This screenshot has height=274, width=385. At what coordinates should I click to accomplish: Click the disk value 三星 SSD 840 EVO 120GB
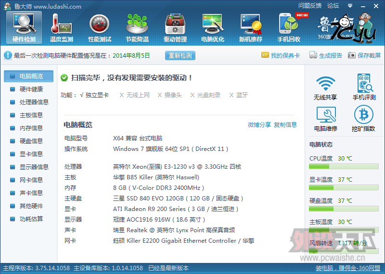point(178,199)
